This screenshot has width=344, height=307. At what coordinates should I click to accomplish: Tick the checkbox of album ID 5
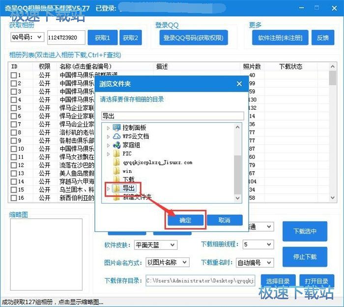pos(14,108)
